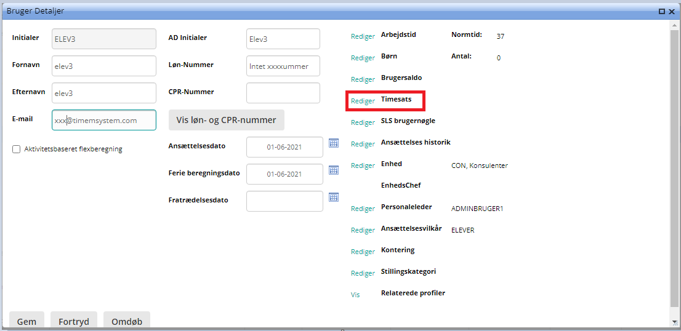Edit Børn via Rediger link
This screenshot has height=331, width=681.
[x=363, y=58]
